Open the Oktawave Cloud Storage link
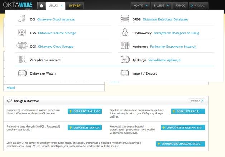Image resolution: width=225 pixels, height=157 pixels. (x=56, y=46)
